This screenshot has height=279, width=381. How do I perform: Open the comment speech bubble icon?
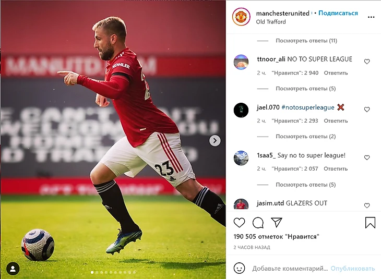[x=258, y=223]
